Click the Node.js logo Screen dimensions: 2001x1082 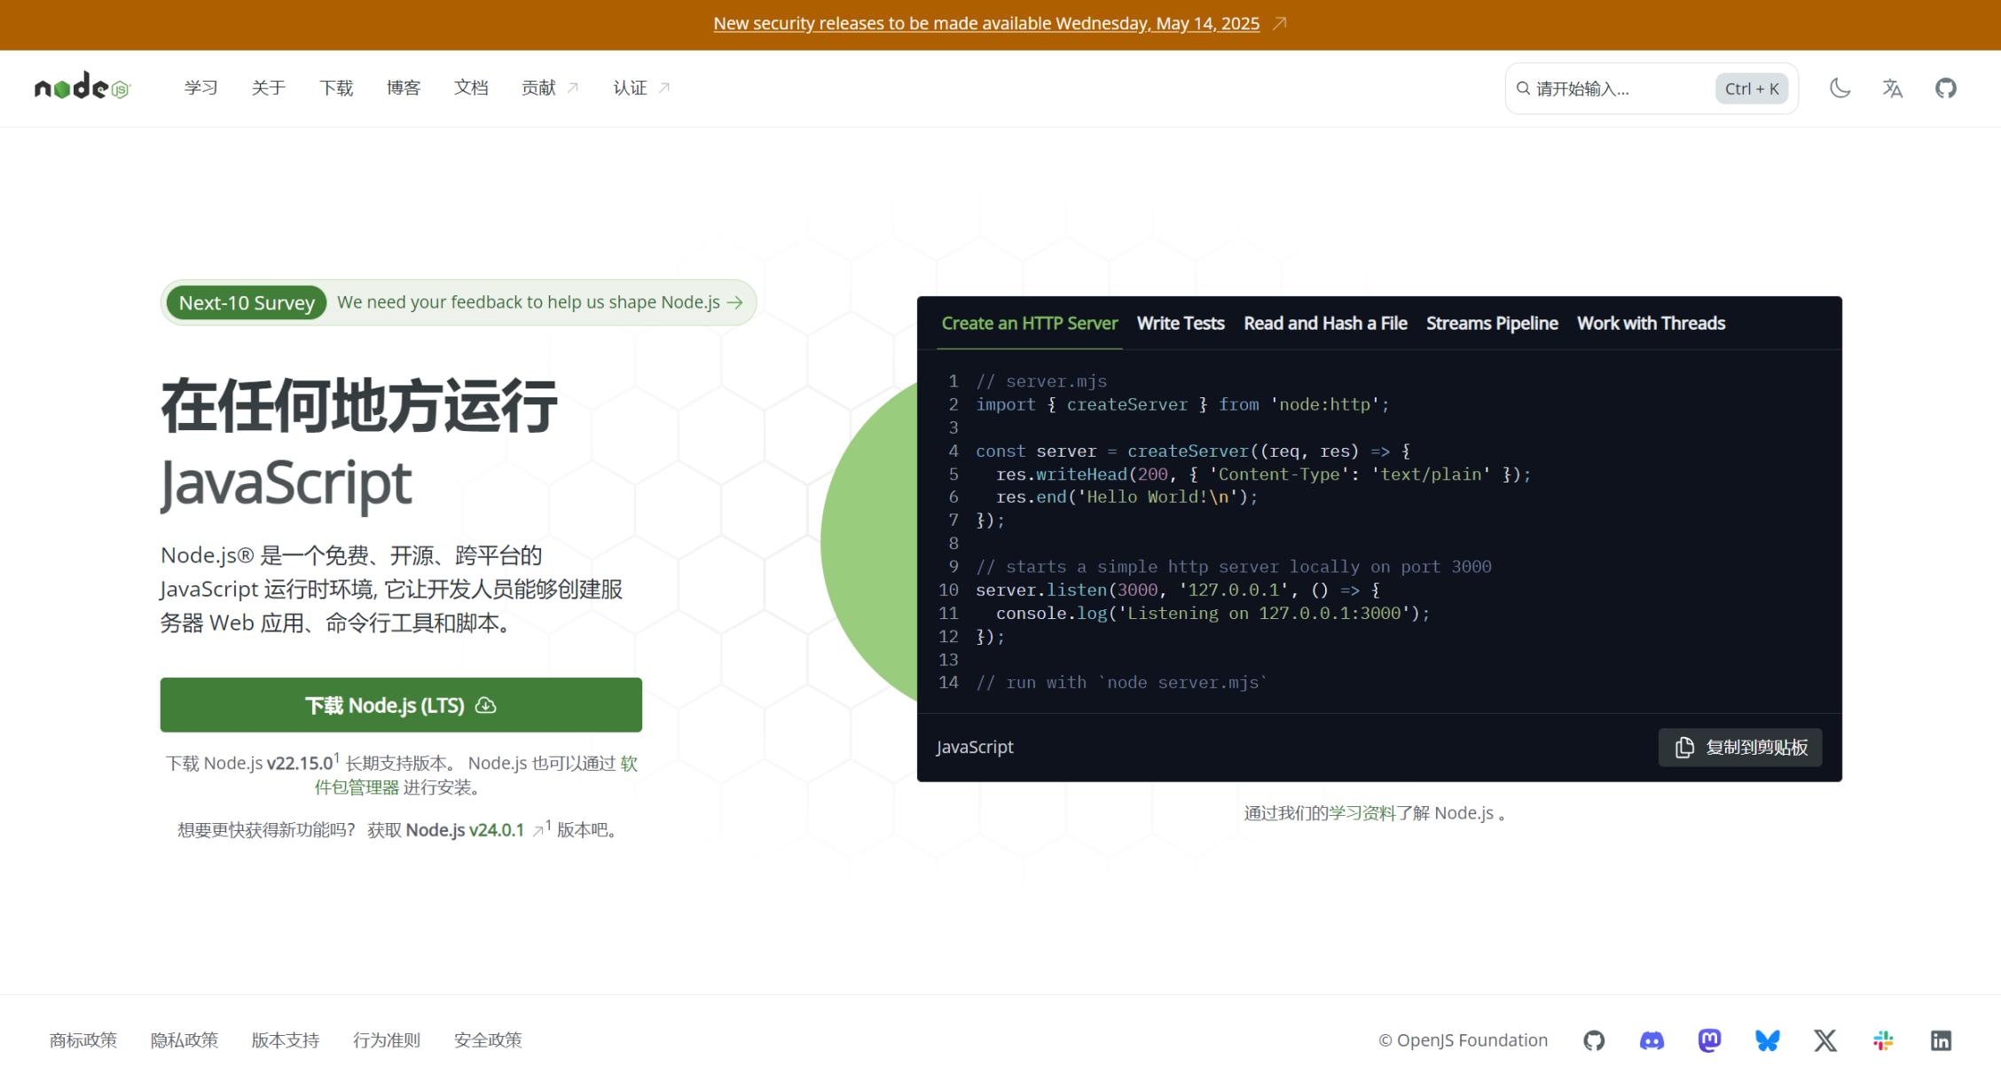coord(82,87)
